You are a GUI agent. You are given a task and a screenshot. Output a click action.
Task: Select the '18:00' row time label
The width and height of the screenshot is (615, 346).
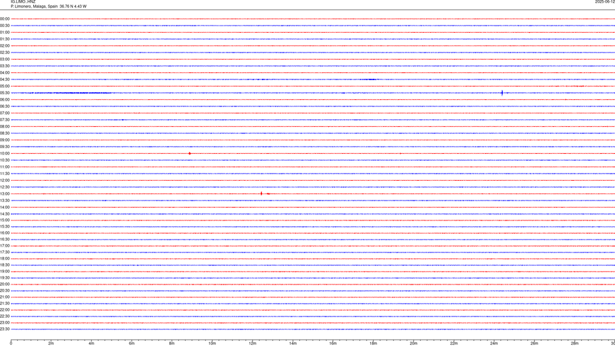coord(4,258)
